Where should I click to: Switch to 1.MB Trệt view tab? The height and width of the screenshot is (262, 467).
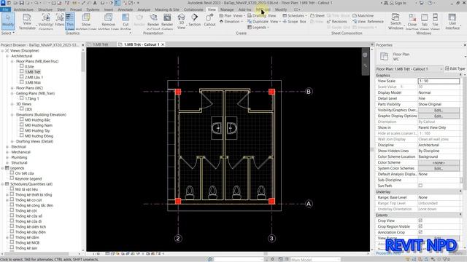click(101, 44)
